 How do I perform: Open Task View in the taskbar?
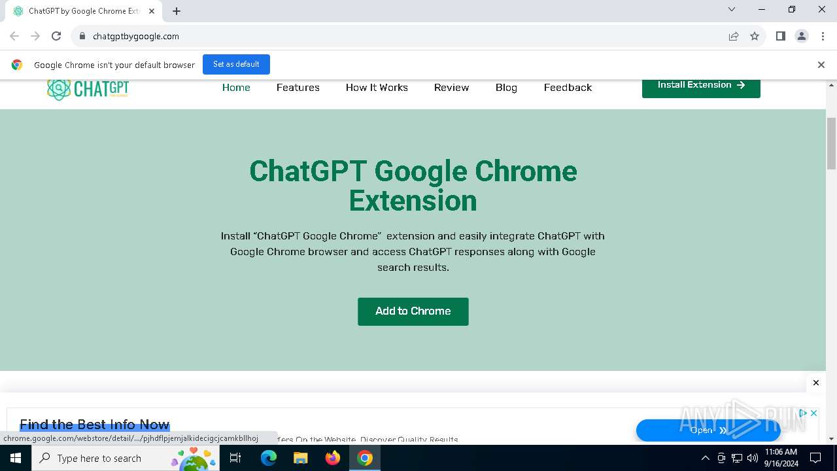[235, 458]
